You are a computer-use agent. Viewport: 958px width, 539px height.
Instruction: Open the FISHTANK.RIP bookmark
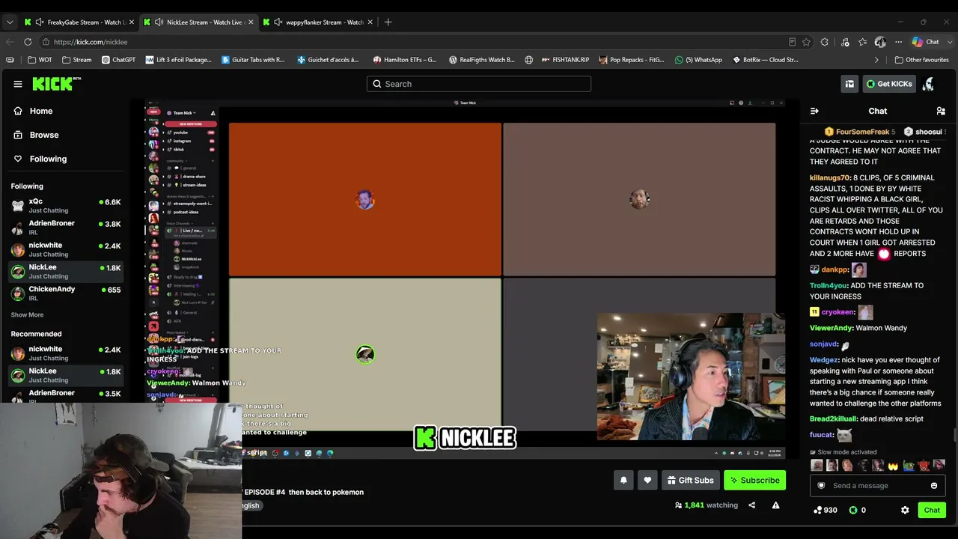coord(565,60)
